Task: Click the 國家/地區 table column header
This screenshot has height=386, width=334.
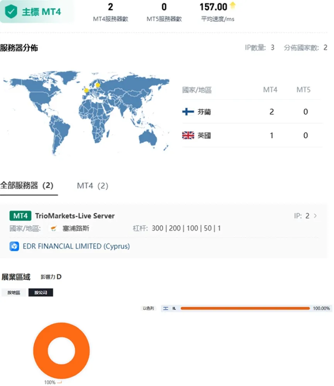Action: click(x=197, y=90)
